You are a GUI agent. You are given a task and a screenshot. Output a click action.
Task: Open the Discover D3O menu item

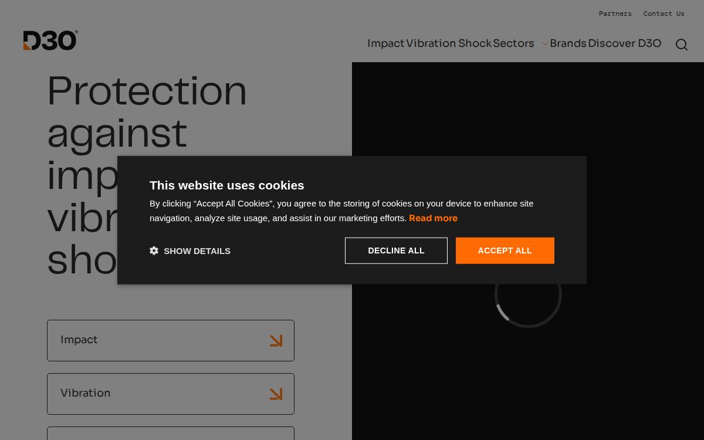pyautogui.click(x=624, y=43)
